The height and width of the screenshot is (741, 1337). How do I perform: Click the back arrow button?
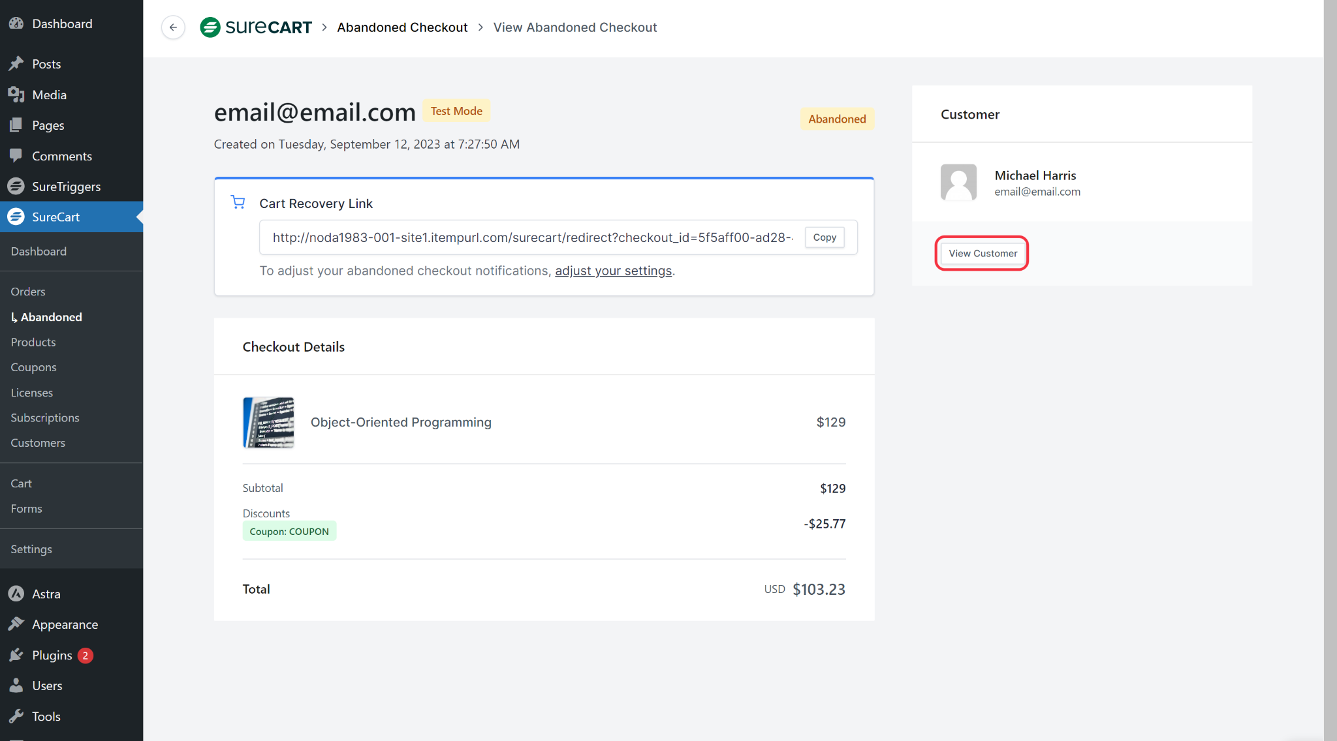[x=173, y=27]
